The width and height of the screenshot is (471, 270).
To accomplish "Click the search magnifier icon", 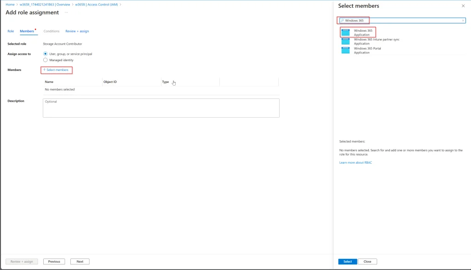I will point(342,20).
